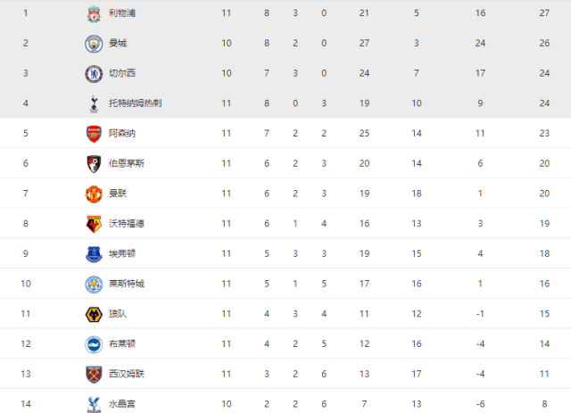Click the Watford club crest
571x413 pixels.
coord(93,224)
